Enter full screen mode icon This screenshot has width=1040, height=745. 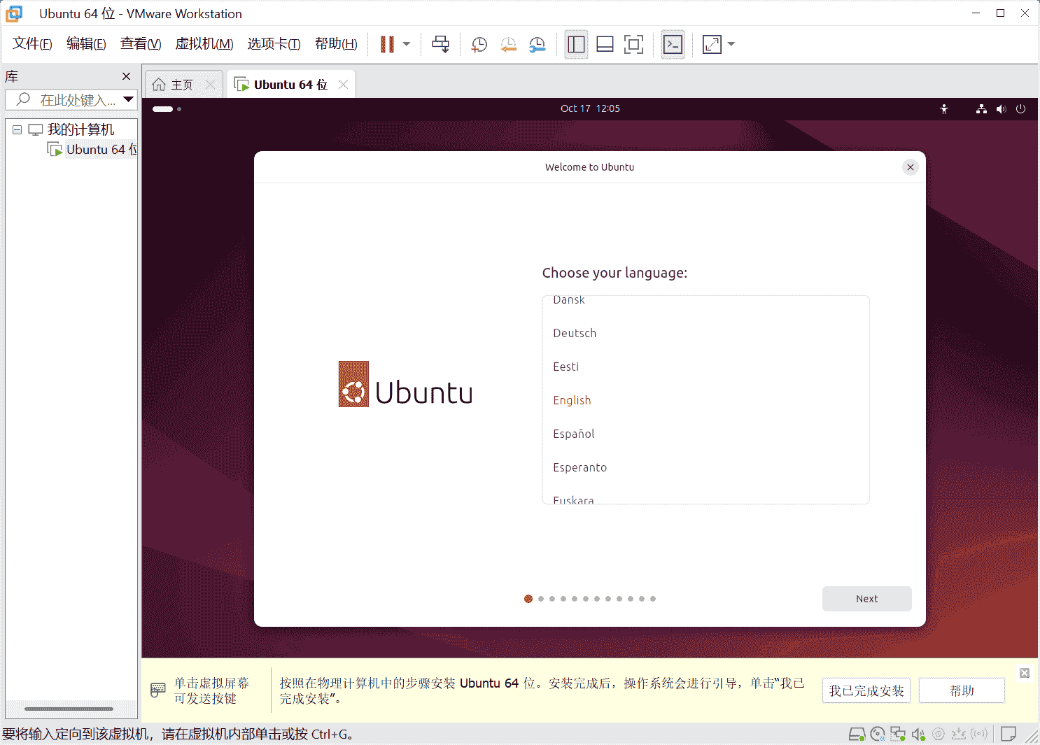633,45
